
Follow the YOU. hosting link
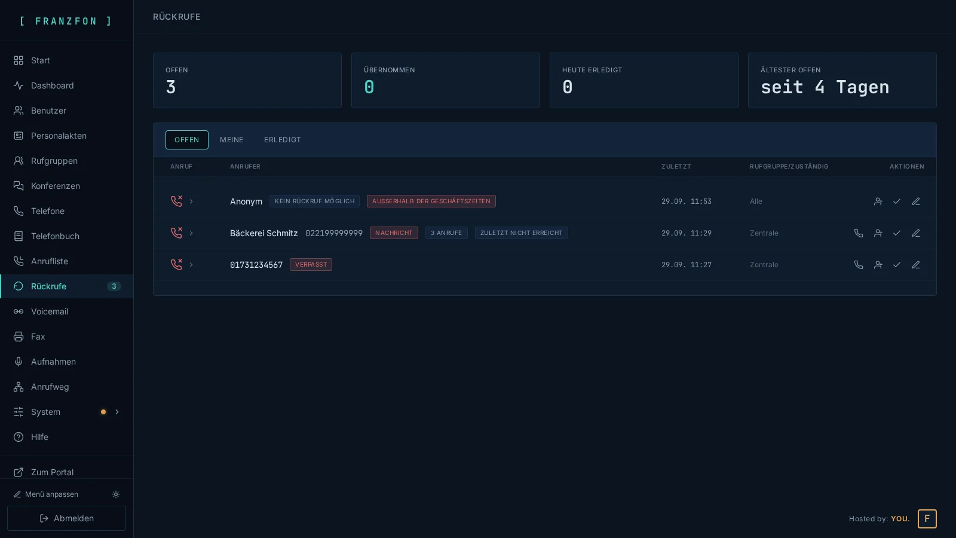900,519
